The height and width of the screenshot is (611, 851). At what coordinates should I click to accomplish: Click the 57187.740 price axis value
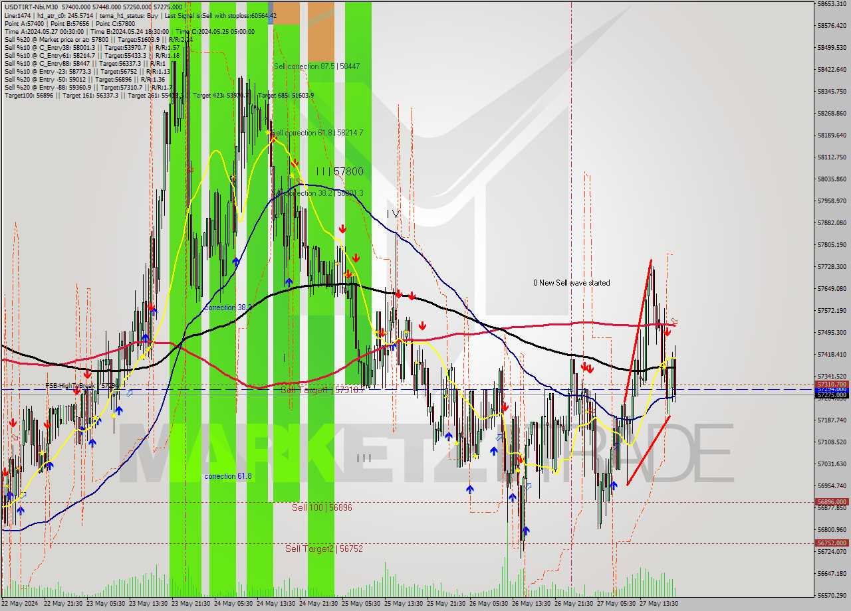click(x=832, y=420)
